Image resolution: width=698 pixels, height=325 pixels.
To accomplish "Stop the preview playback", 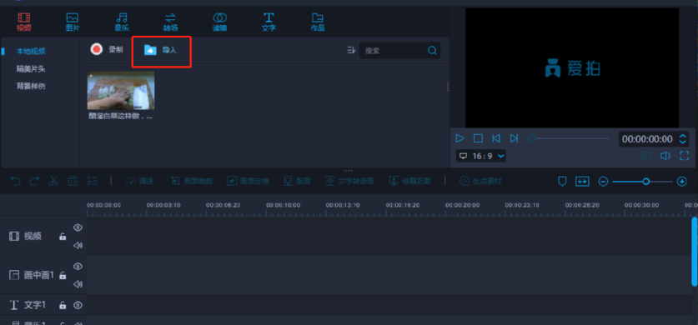I will tap(478, 138).
